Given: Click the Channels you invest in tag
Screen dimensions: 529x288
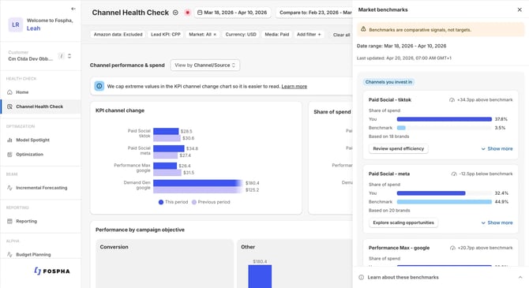Looking at the screenshot, I should 388,82.
